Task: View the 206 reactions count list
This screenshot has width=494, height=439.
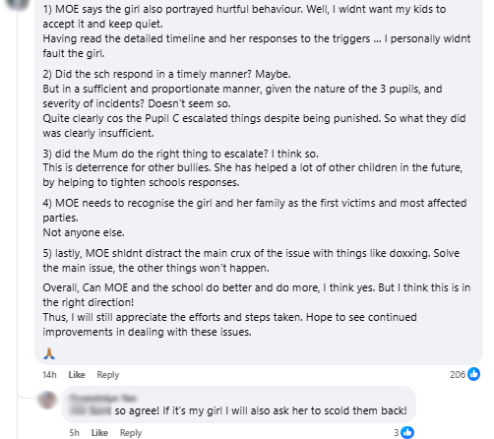Action: [x=458, y=374]
